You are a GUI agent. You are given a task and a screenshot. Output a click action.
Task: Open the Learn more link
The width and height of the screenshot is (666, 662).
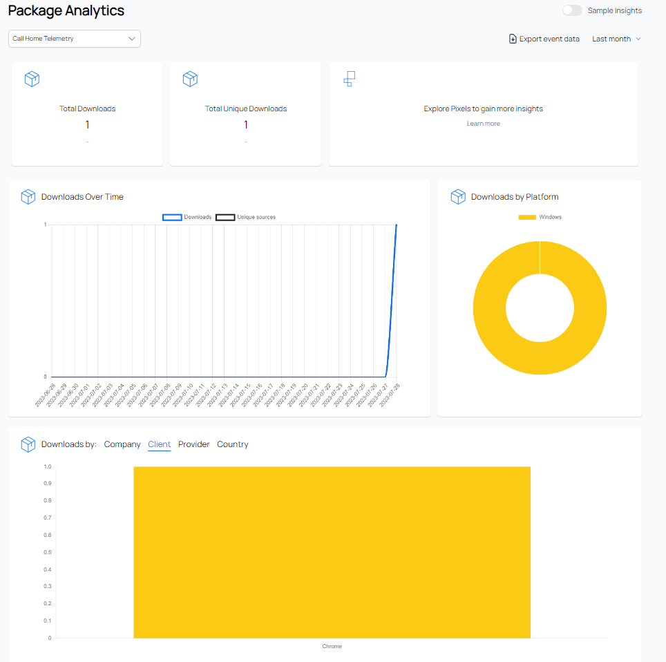(x=483, y=124)
